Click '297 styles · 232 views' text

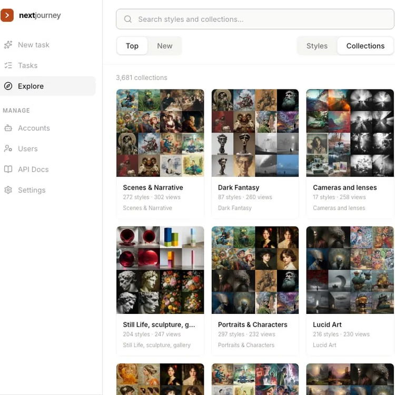click(x=246, y=334)
